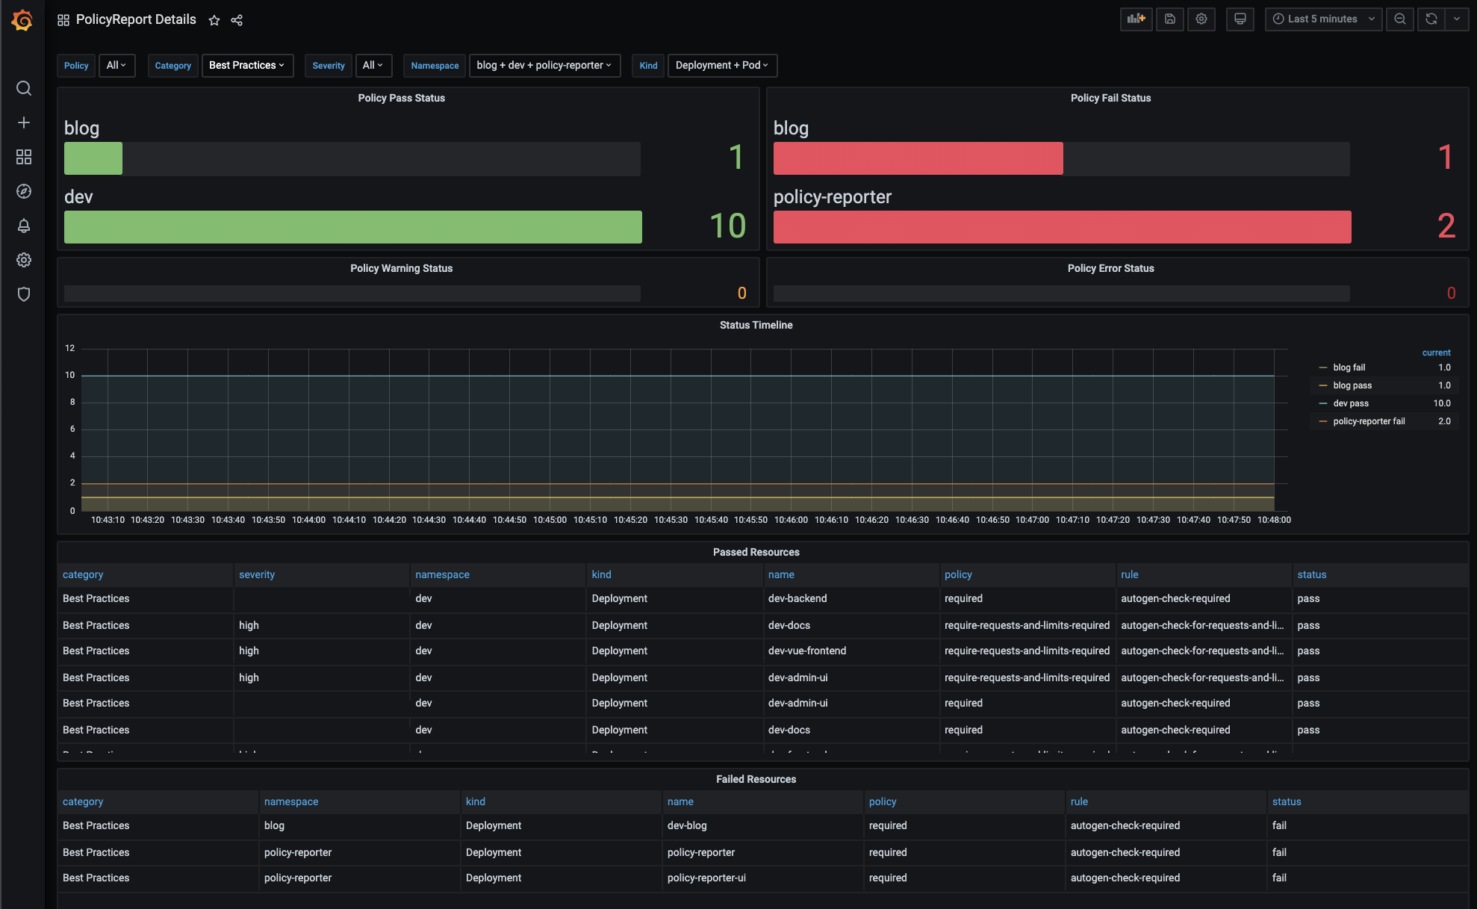Open the Dashboards grid icon in sidebar
This screenshot has width=1477, height=909.
coord(24,157)
